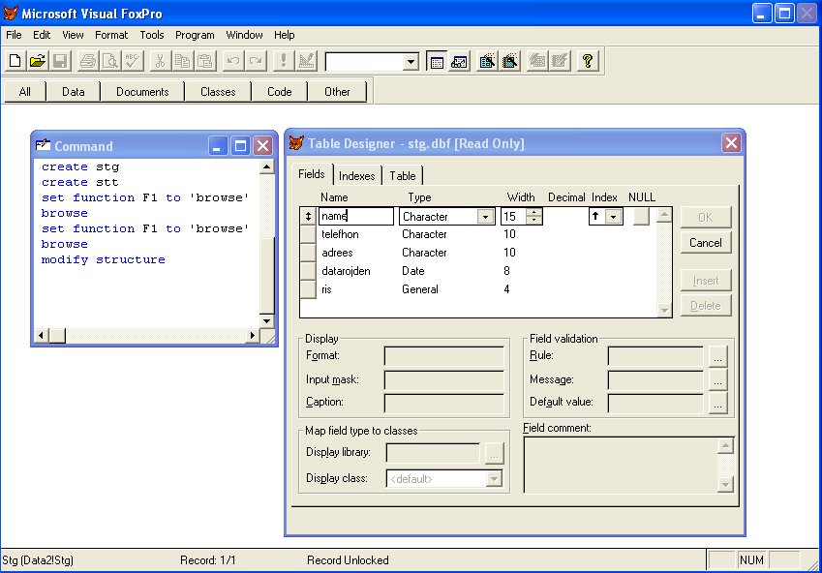822x573 pixels.
Task: Click the Report Wizard toolbar icon
Action: click(509, 61)
